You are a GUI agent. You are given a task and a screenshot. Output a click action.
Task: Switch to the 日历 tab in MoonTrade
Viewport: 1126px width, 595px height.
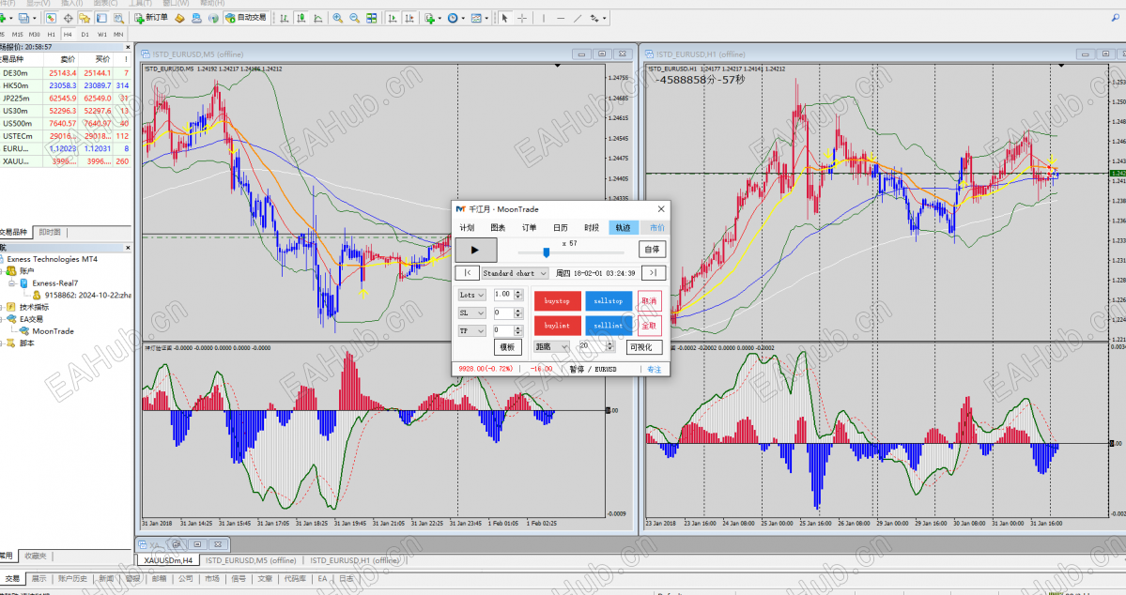560,227
